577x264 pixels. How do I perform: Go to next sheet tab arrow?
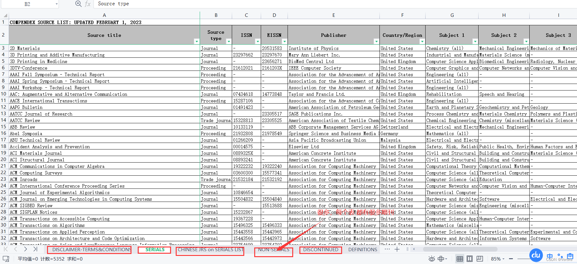(x=26, y=249)
